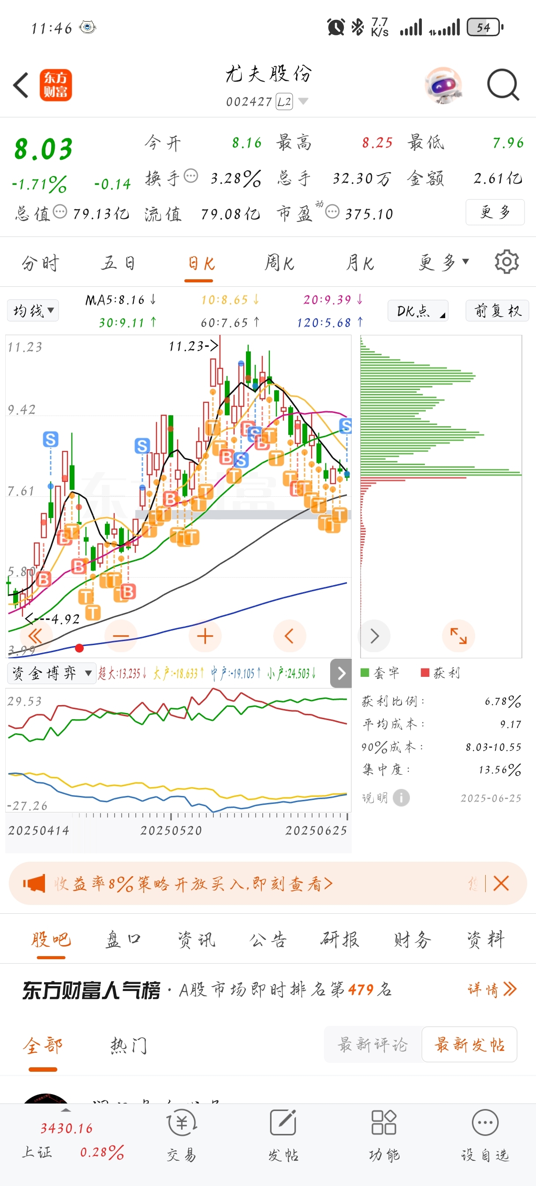Zoom in chart with plus button
Image resolution: width=536 pixels, height=1186 pixels.
[x=205, y=636]
